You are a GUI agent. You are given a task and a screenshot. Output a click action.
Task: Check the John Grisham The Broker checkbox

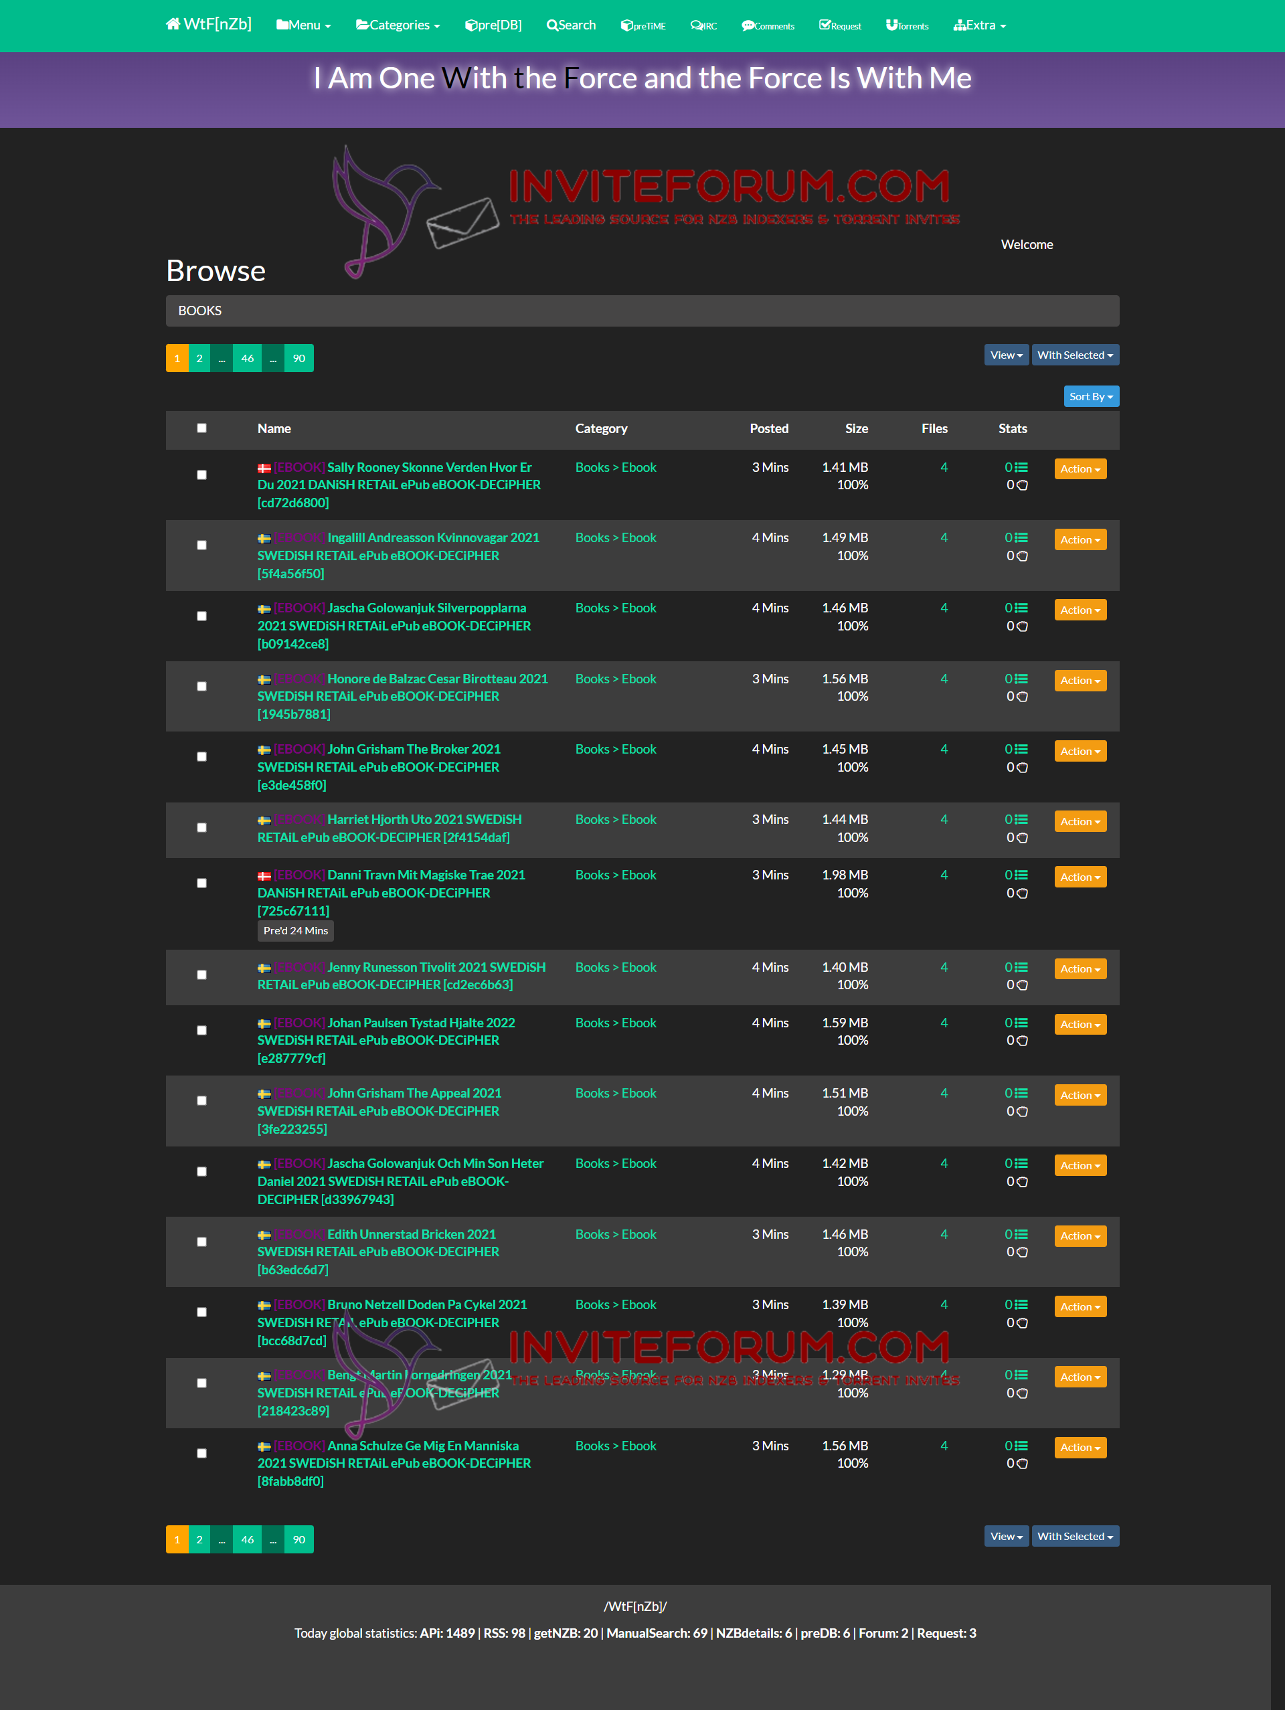click(x=202, y=757)
